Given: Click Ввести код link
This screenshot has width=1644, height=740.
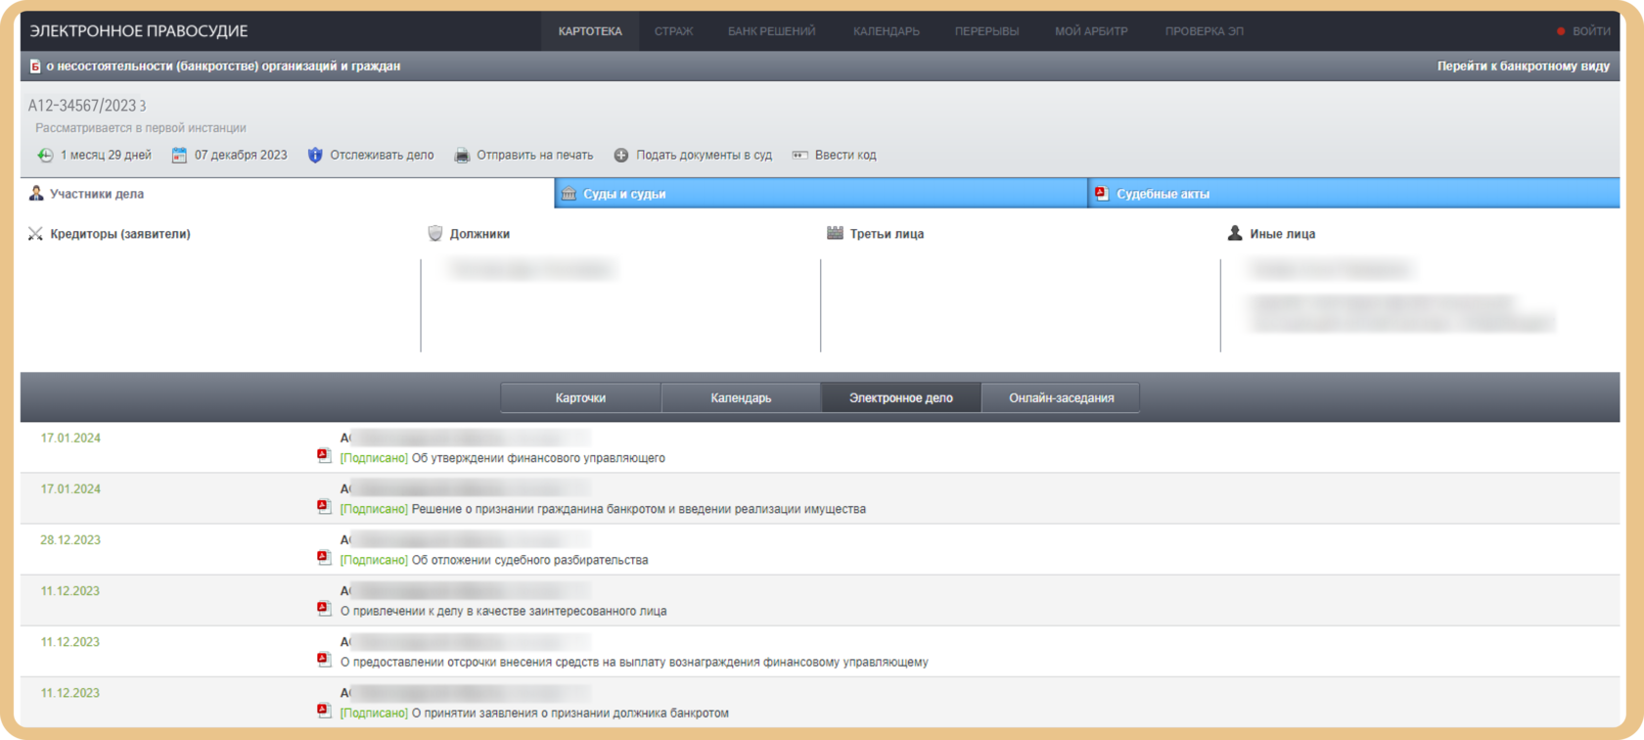Looking at the screenshot, I should [x=845, y=155].
